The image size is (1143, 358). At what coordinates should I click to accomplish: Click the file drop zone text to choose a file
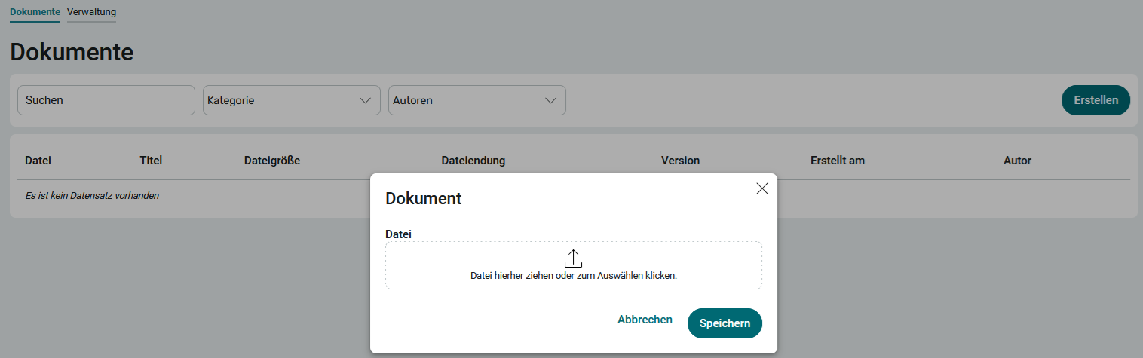[x=573, y=276]
